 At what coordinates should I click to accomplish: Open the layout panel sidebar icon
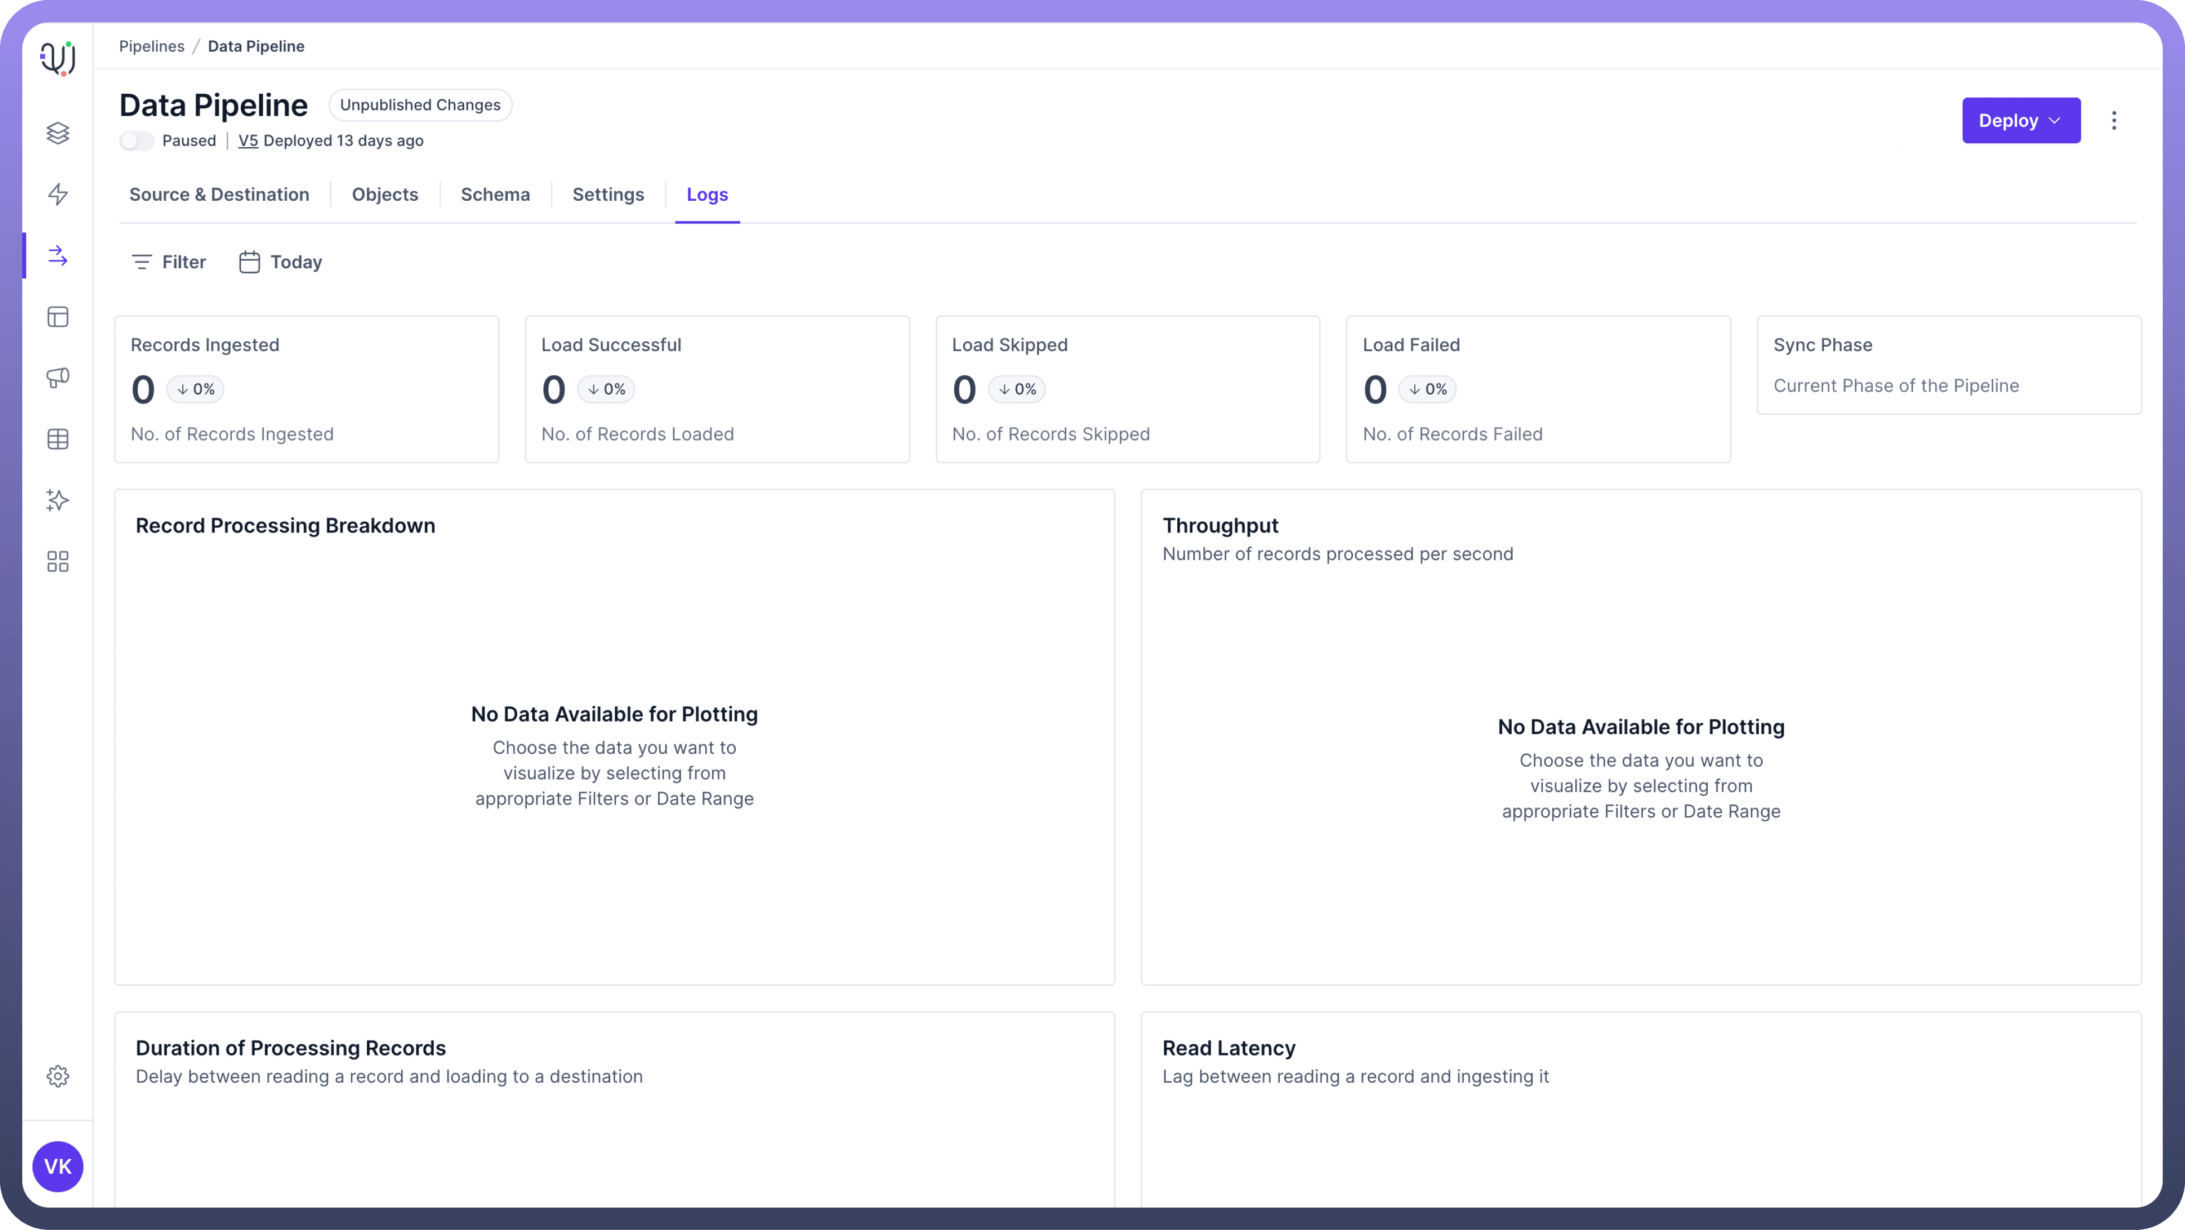[x=57, y=316]
